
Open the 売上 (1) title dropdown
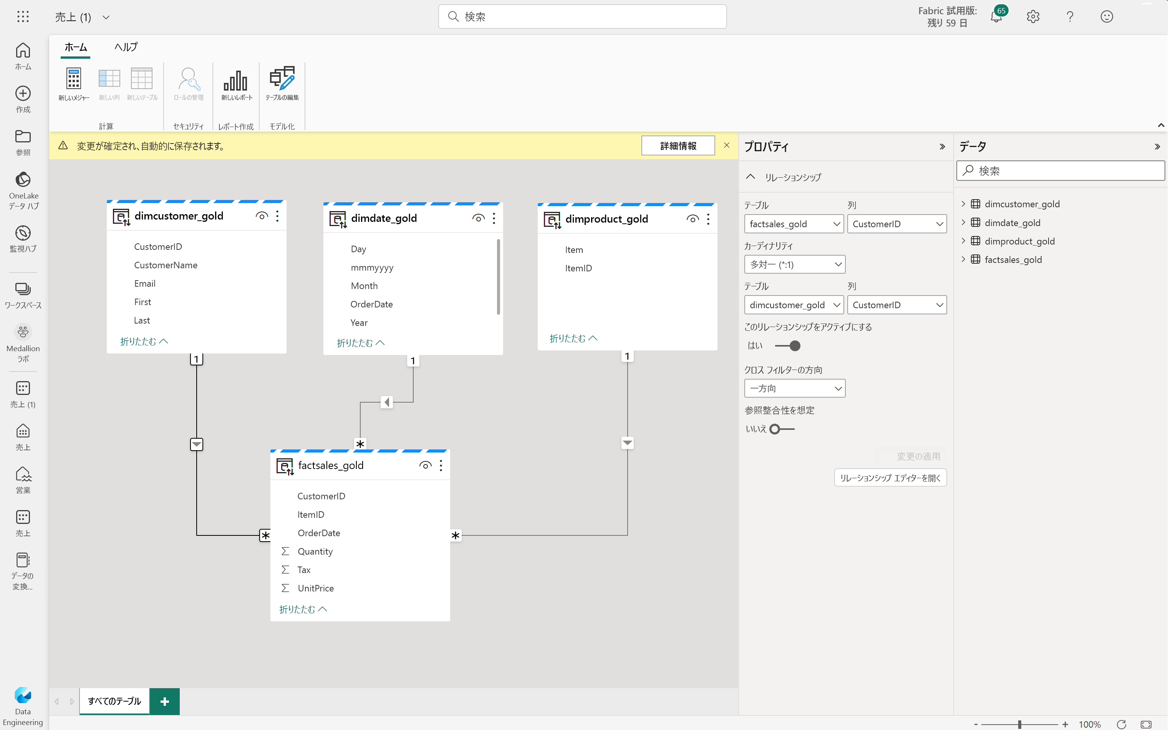[x=106, y=17]
